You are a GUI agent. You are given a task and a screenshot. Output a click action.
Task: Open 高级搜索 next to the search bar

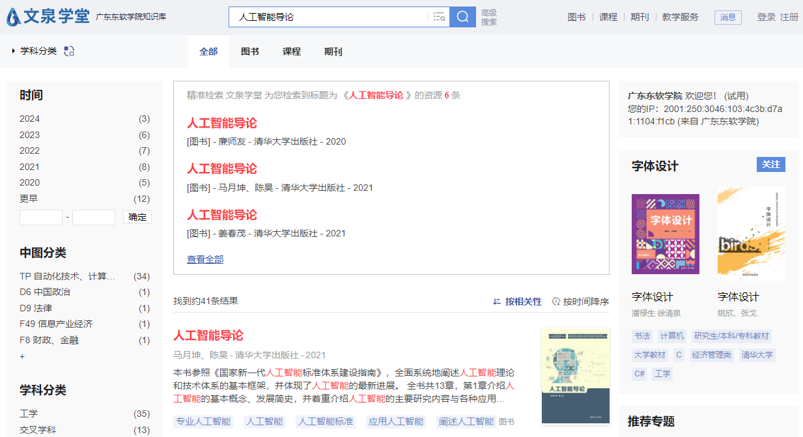(489, 16)
